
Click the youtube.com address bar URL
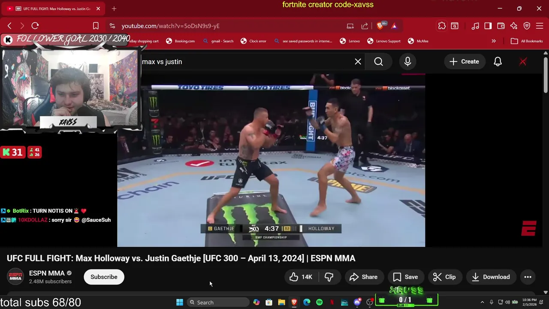(x=170, y=26)
